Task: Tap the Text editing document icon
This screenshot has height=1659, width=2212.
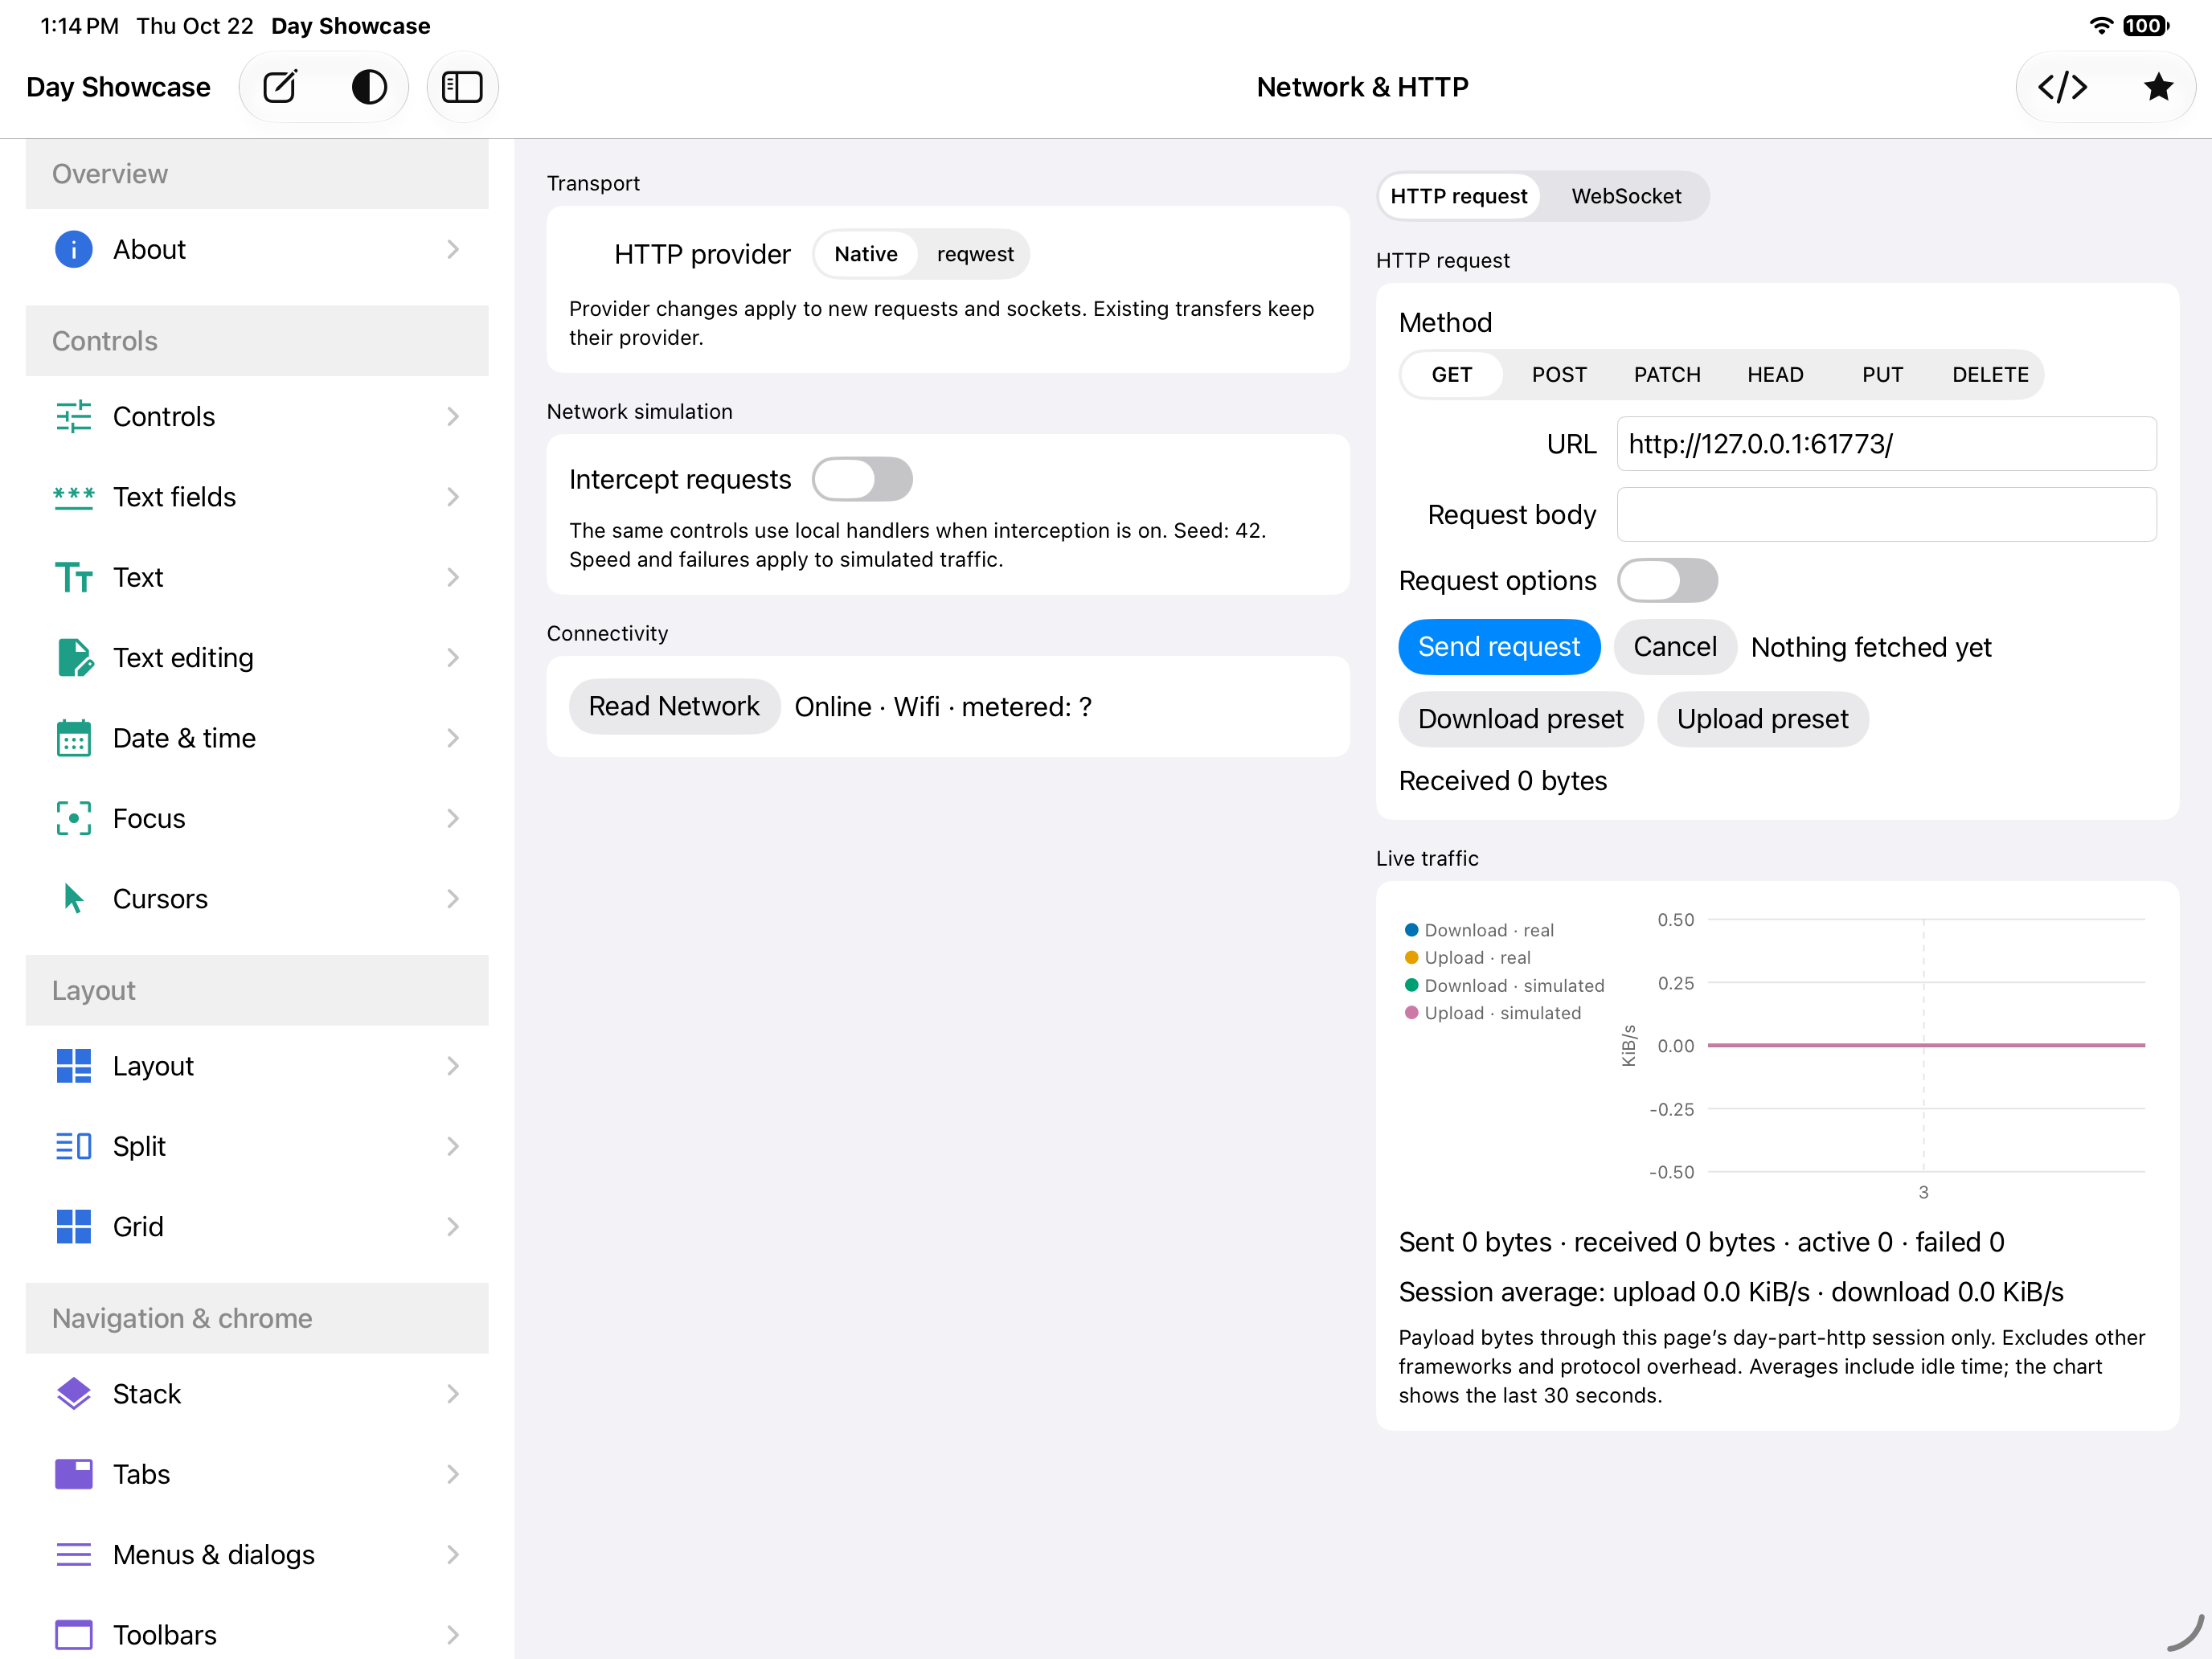Action: 75,657
